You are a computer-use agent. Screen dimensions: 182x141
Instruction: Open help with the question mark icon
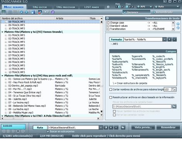[x=53, y=12]
